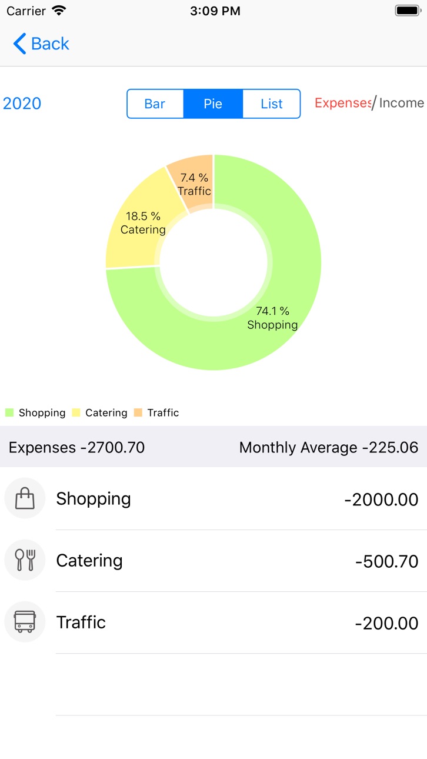Tap the Wi-Fi signal icon

tap(59, 11)
